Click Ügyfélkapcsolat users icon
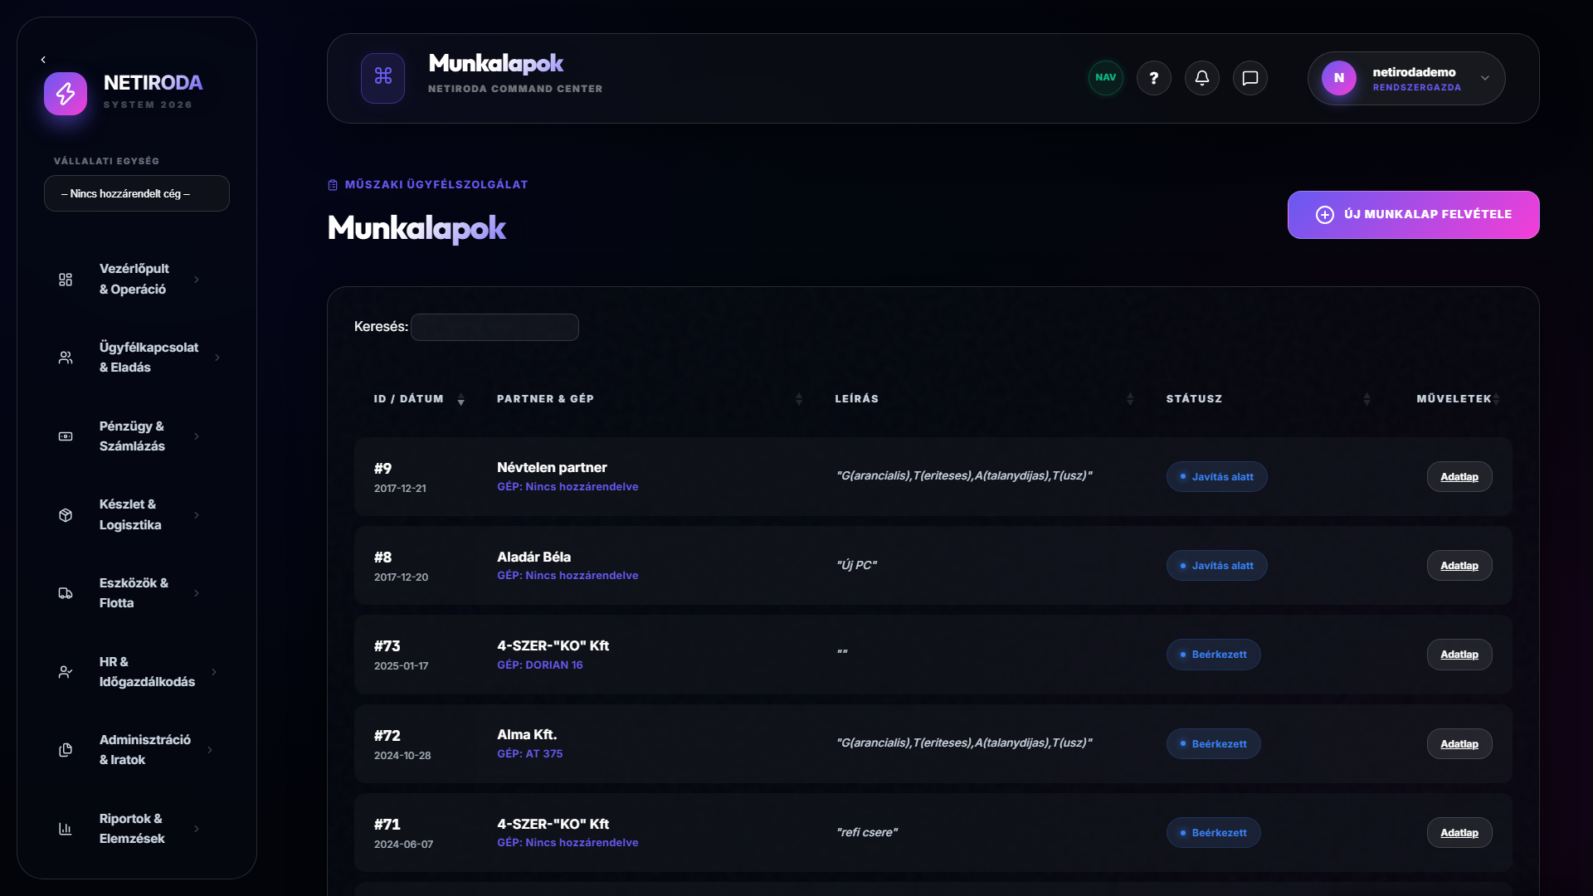This screenshot has width=1593, height=896. click(x=66, y=358)
